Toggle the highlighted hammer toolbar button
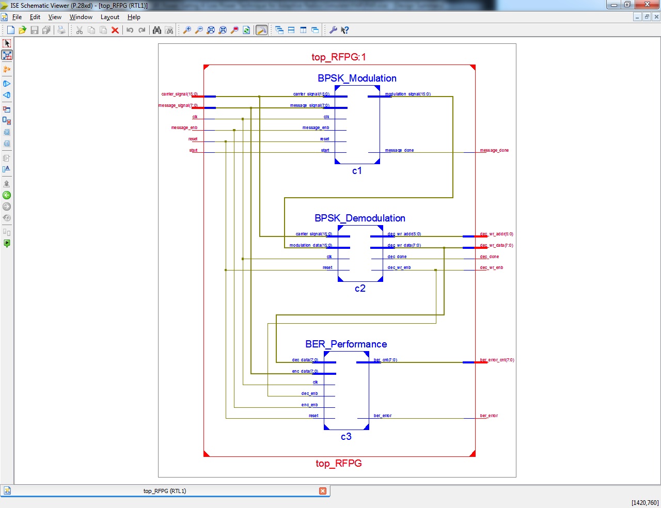661x508 pixels. click(x=262, y=30)
